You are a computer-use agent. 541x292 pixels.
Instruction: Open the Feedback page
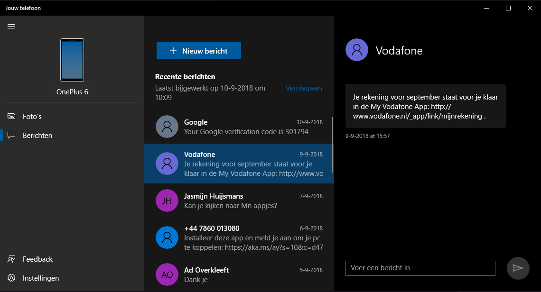click(72, 259)
